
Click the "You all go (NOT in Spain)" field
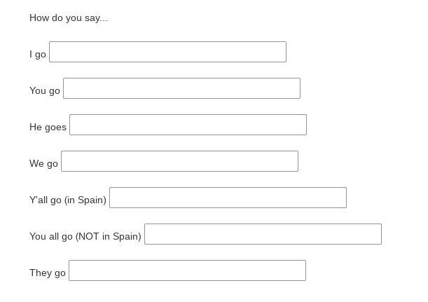click(263, 234)
